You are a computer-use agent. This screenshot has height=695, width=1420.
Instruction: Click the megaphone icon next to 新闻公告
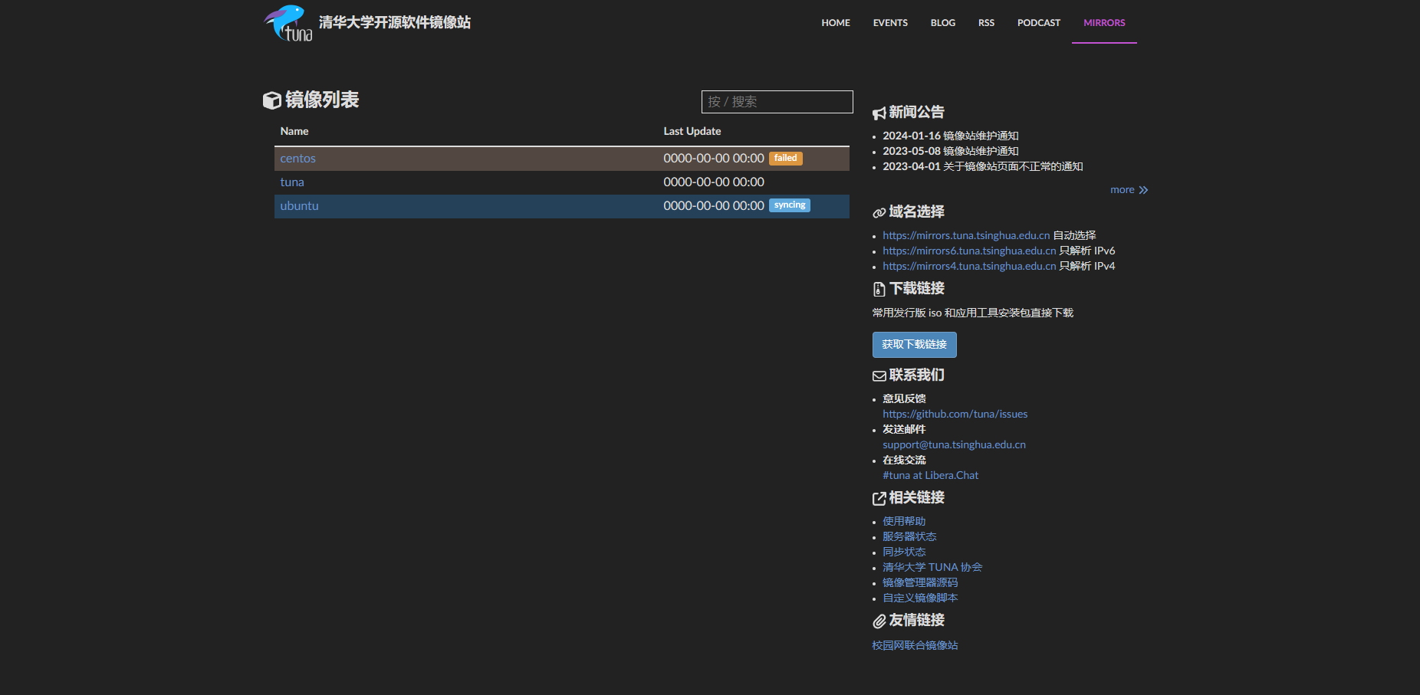click(x=877, y=112)
